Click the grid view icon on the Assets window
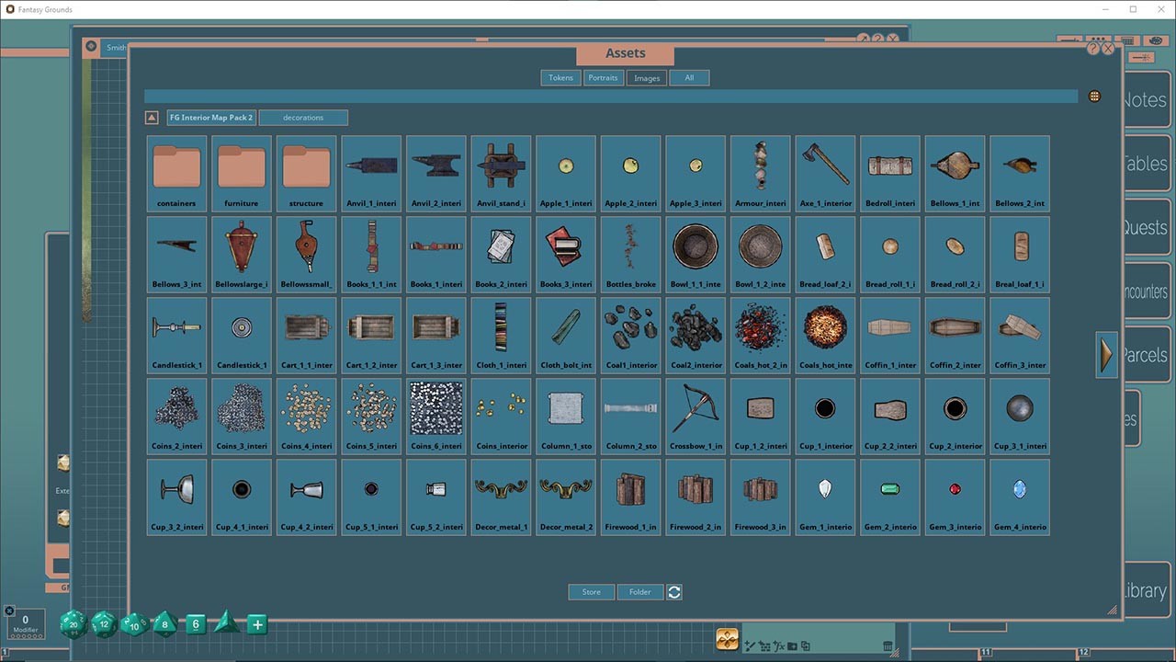Viewport: 1176px width, 662px height. click(x=1093, y=96)
